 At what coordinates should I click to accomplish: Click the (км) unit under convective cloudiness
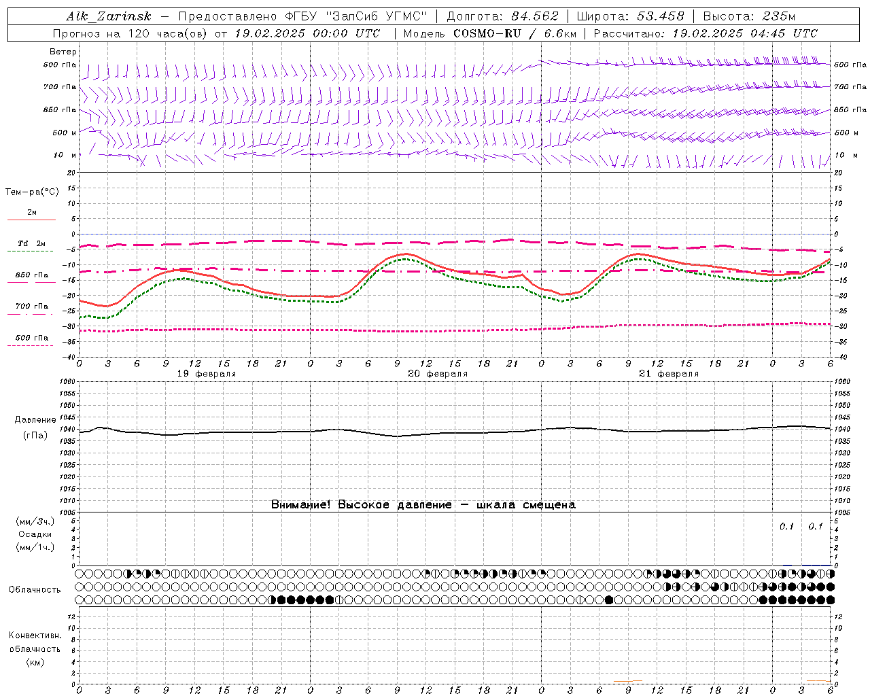point(35,663)
